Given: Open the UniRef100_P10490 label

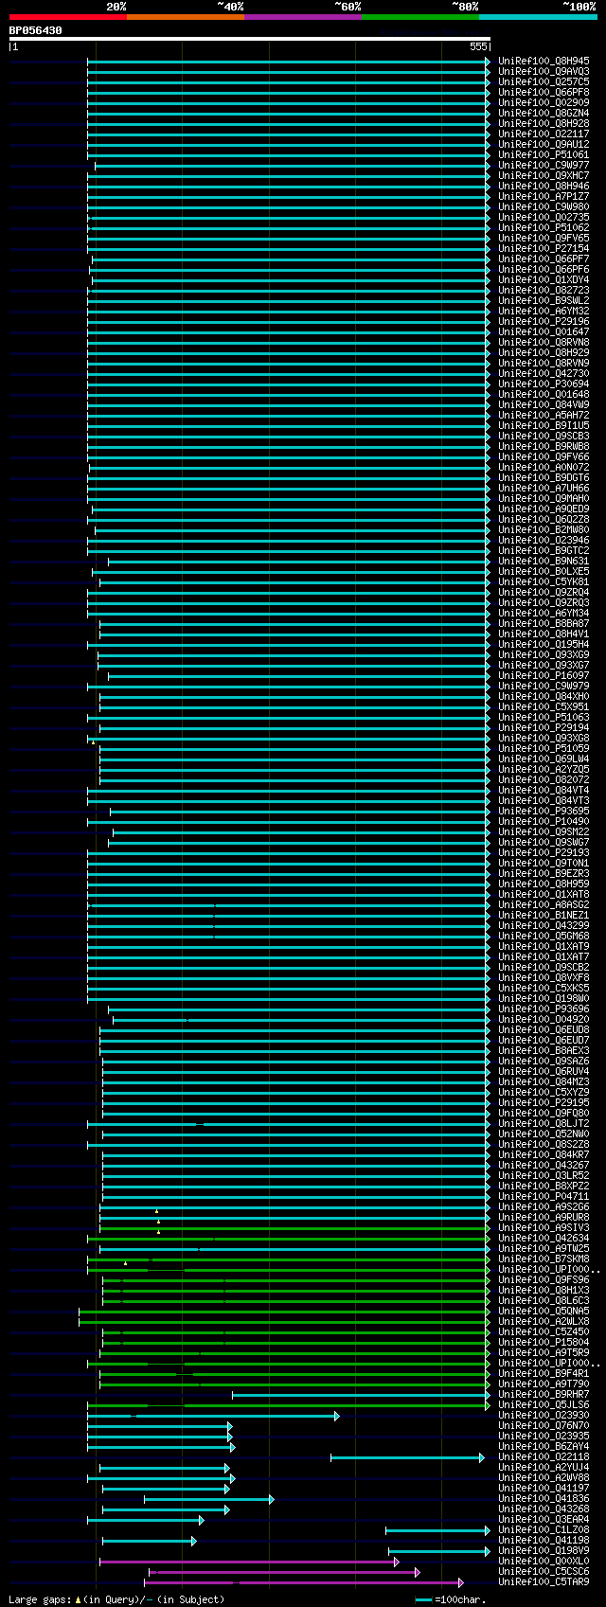Looking at the screenshot, I should tap(544, 822).
